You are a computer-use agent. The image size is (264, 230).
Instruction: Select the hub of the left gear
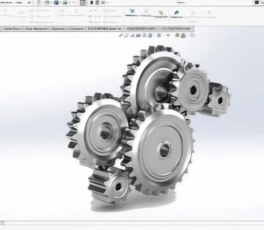(x=105, y=132)
